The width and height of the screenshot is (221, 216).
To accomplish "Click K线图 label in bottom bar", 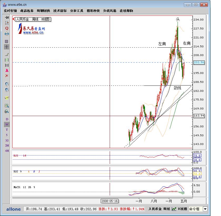I will coord(183,209).
